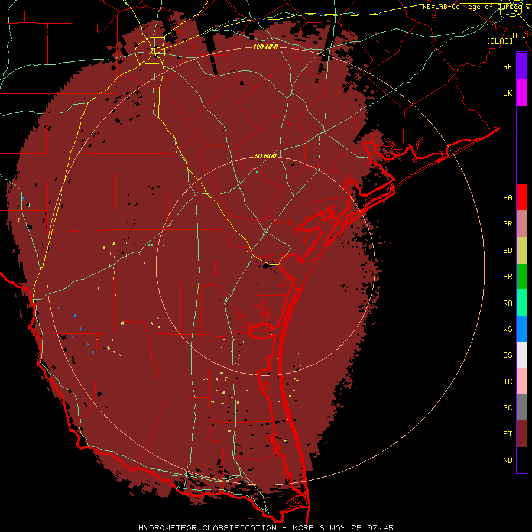Click the HR green legend swatch
Image resolution: width=532 pixels, height=532 pixels.
(522, 276)
